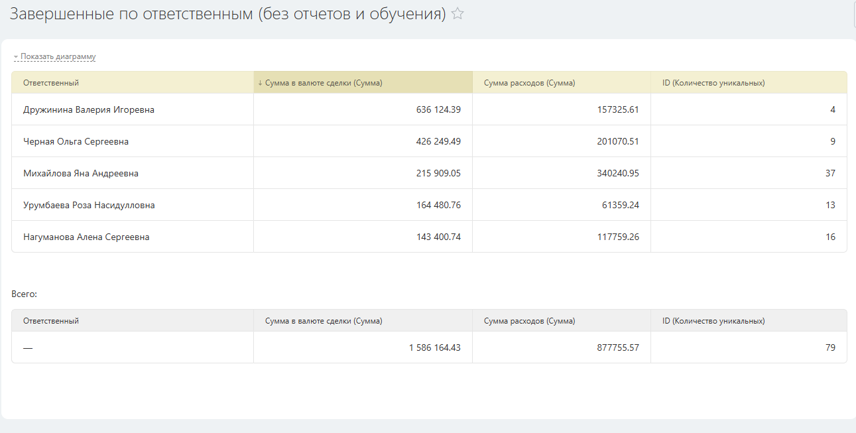Viewport: 856px width, 433px height.
Task: Select Михайлова Яна Андреевна in the table
Action: coord(81,173)
